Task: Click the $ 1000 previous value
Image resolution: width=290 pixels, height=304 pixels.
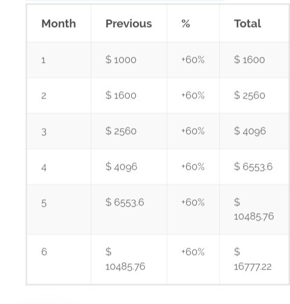Action: pyautogui.click(x=121, y=60)
